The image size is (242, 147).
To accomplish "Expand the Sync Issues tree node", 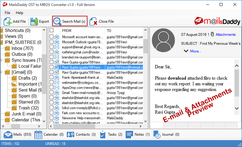I will click(x=1, y=60).
